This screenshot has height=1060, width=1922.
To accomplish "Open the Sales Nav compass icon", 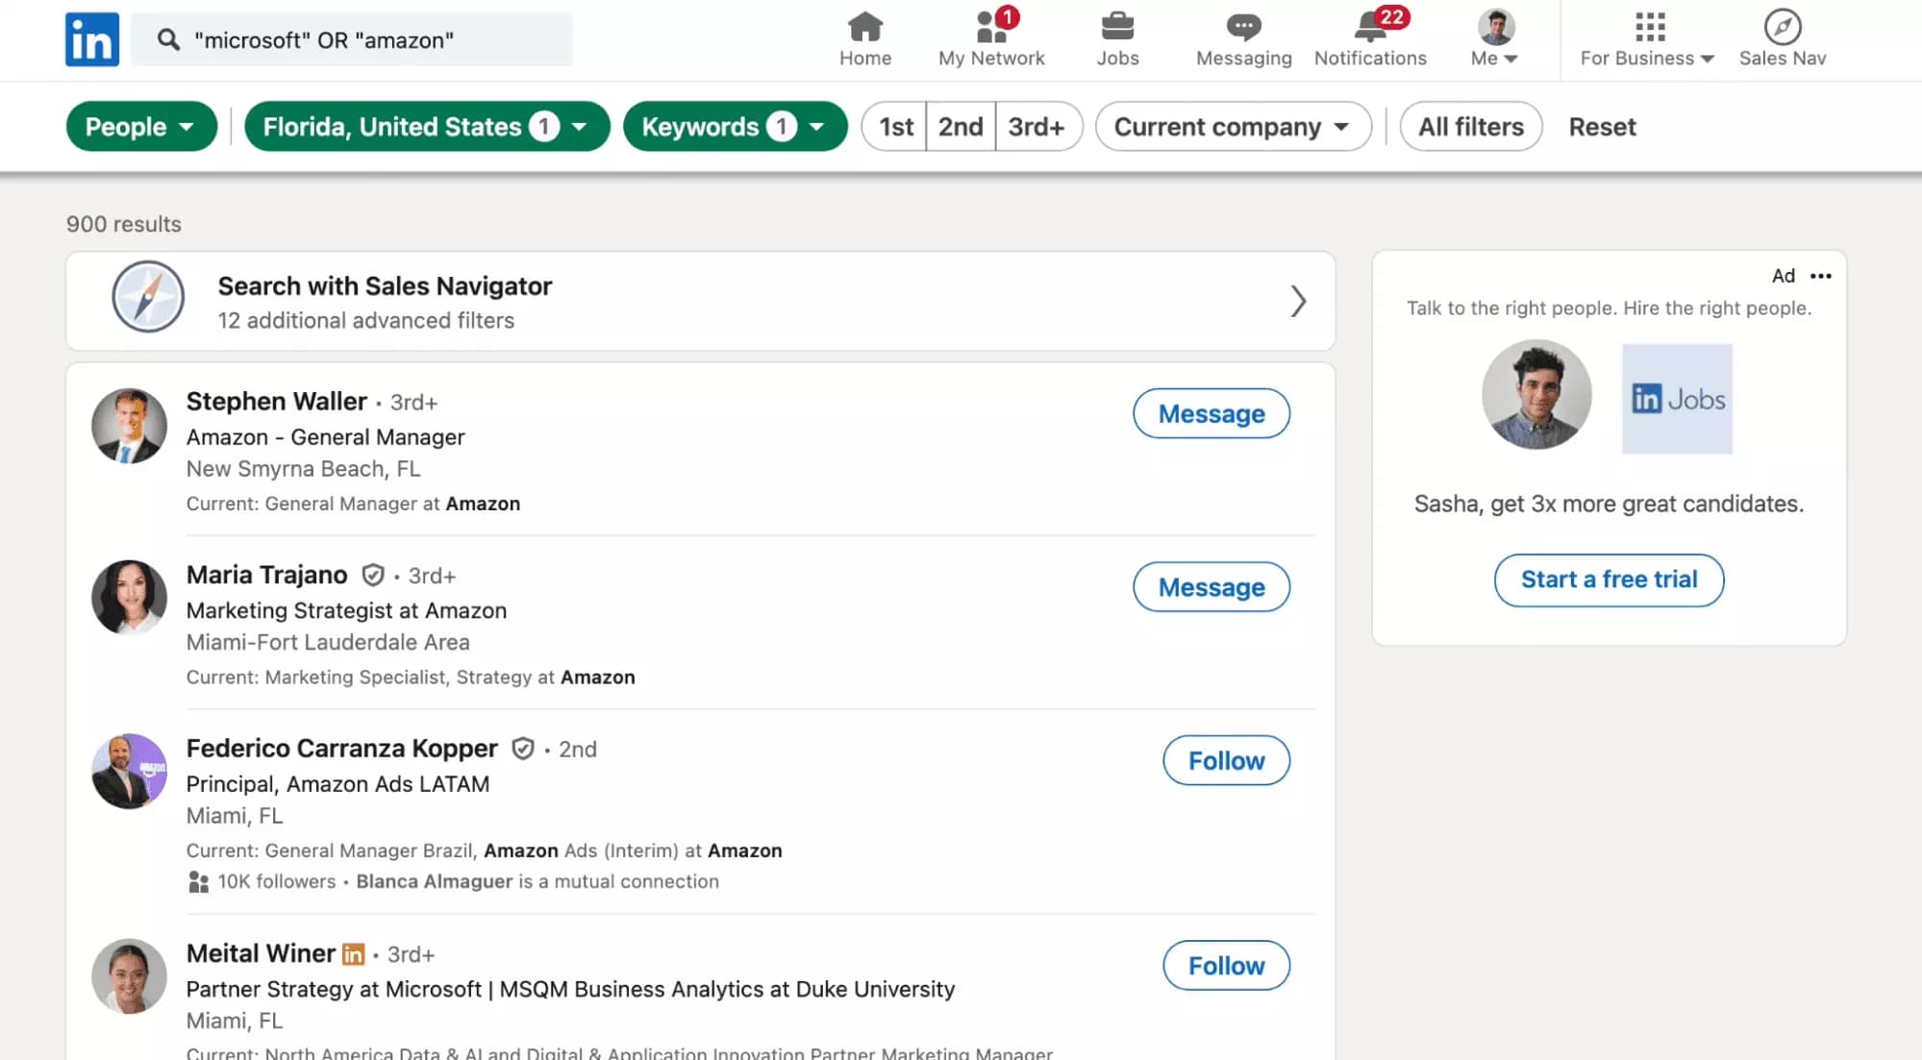I will [1783, 26].
